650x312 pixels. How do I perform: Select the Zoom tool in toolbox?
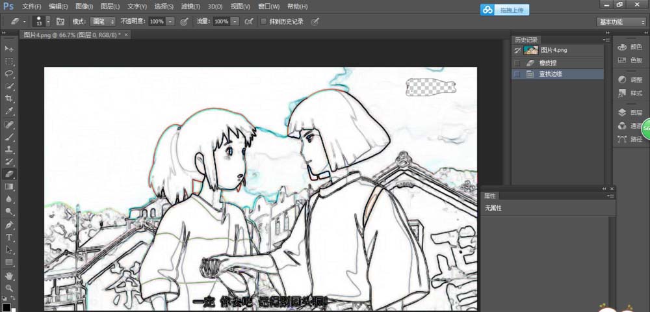9,287
